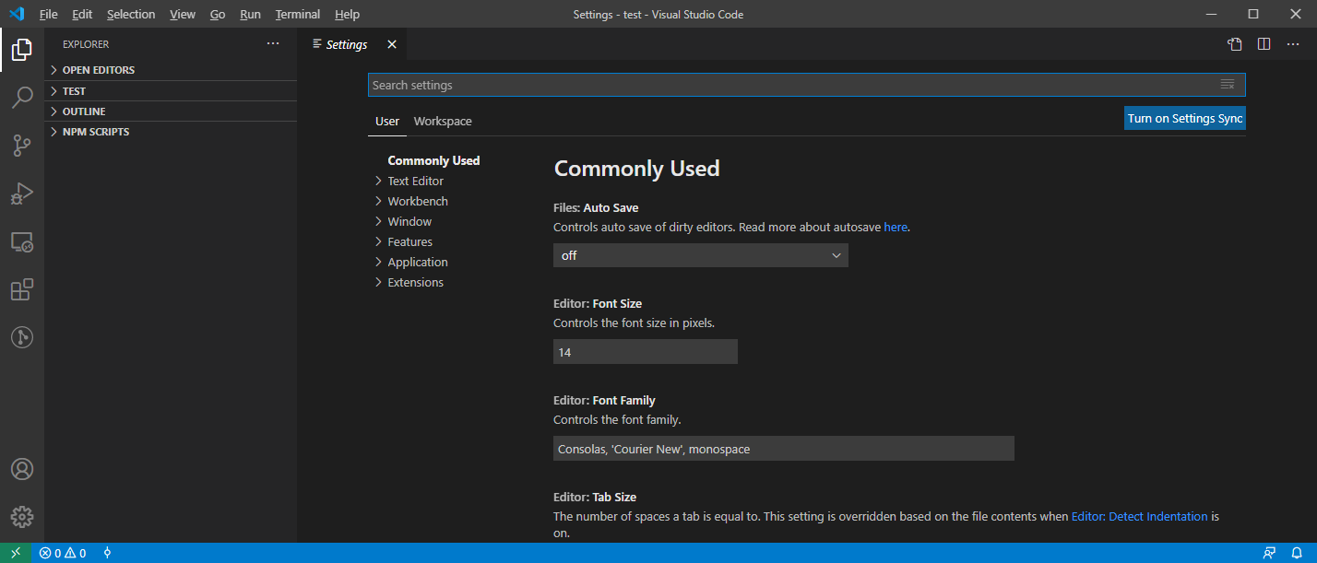Switch to the Workspace settings tab
Screen dimensions: 1317x563
click(443, 121)
